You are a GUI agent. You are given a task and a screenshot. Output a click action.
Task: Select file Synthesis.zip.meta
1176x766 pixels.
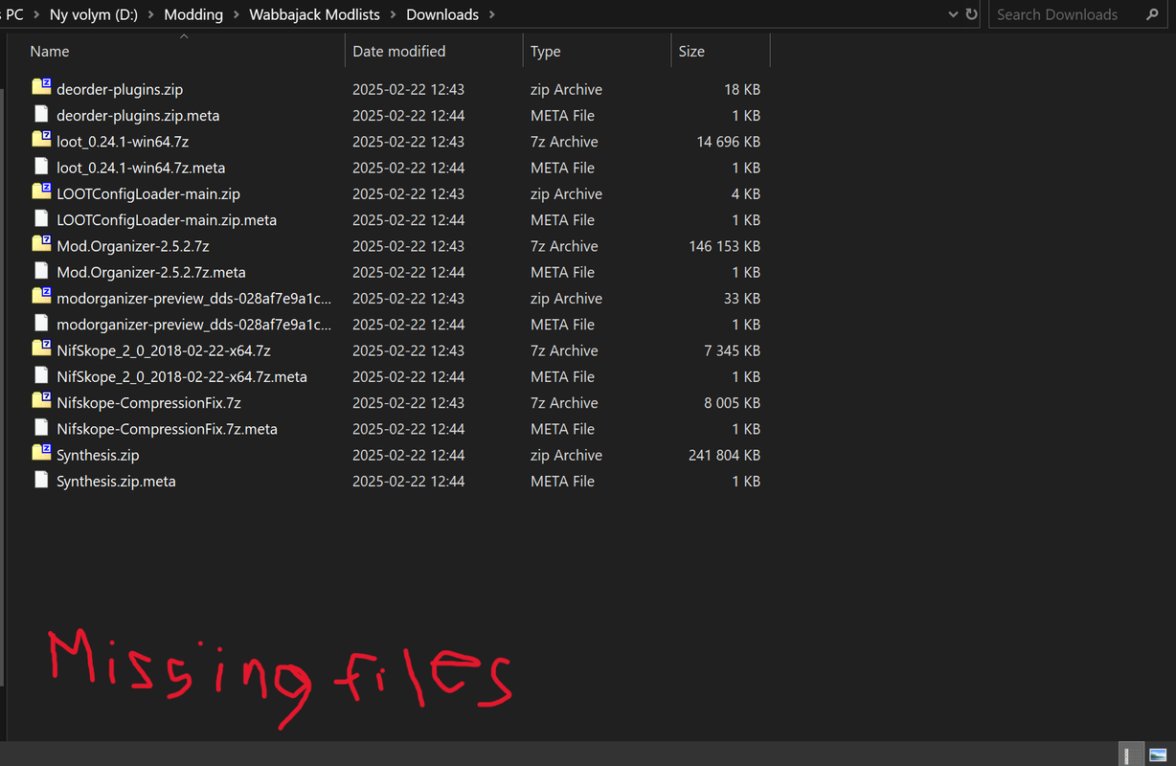pyautogui.click(x=116, y=482)
